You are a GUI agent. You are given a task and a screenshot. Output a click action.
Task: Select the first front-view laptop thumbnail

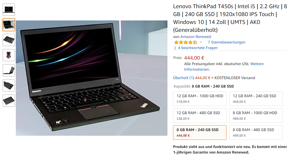point(9,10)
